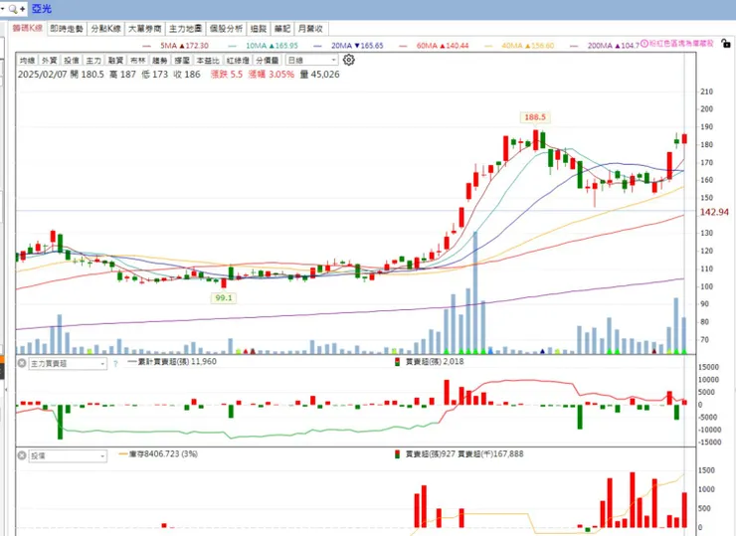Select the 筆記 tab
This screenshot has height=536, width=736.
point(282,29)
